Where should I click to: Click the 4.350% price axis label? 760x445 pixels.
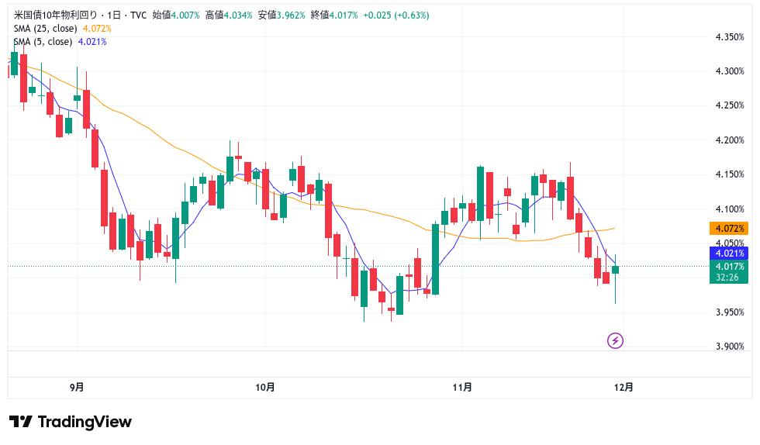[x=731, y=36]
